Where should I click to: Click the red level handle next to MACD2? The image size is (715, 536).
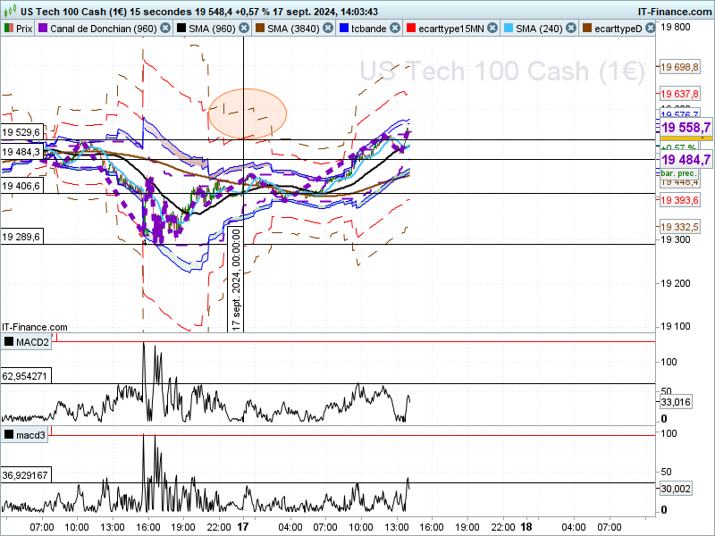click(55, 338)
